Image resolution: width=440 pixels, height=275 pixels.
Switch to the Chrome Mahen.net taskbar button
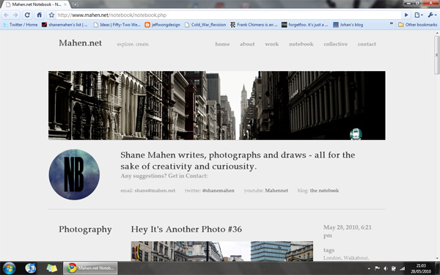[90, 268]
